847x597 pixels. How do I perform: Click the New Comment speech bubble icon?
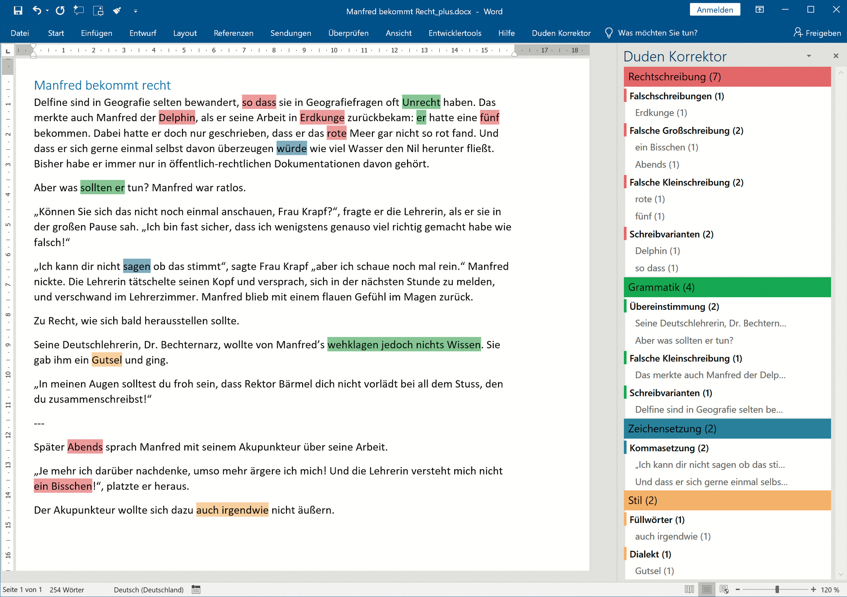pyautogui.click(x=78, y=10)
